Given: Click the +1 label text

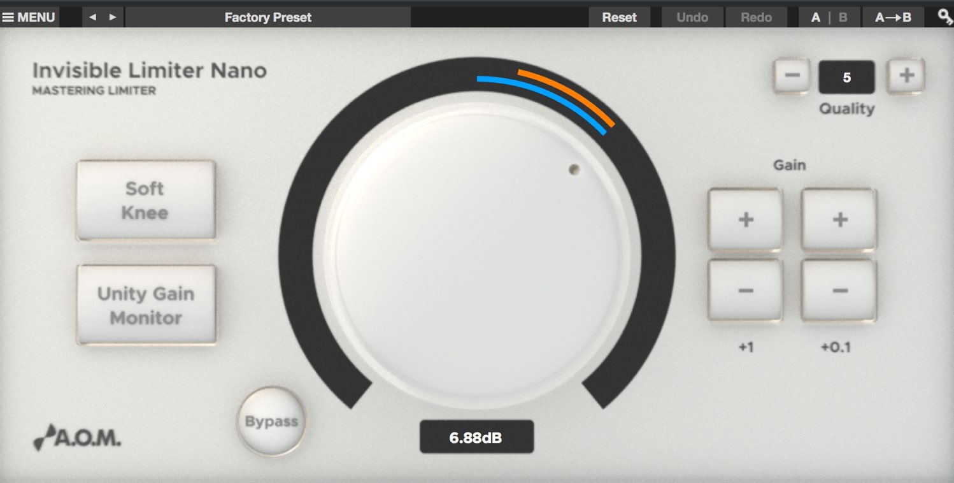Looking at the screenshot, I should 745,347.
